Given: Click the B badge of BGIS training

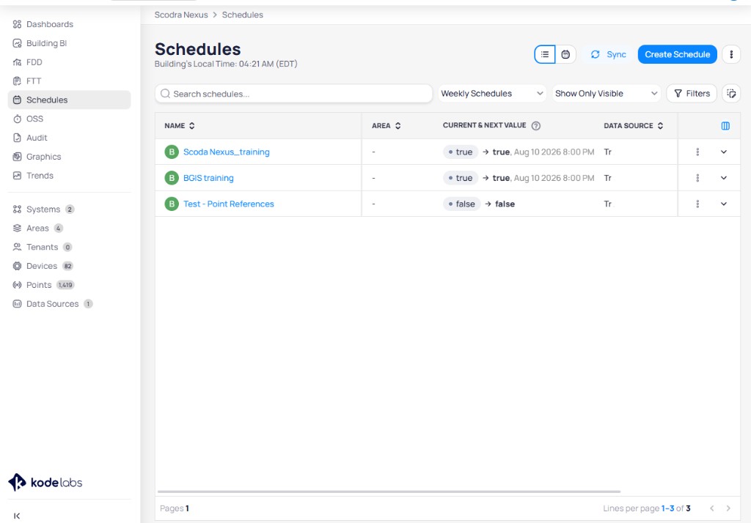Looking at the screenshot, I should pyautogui.click(x=172, y=178).
